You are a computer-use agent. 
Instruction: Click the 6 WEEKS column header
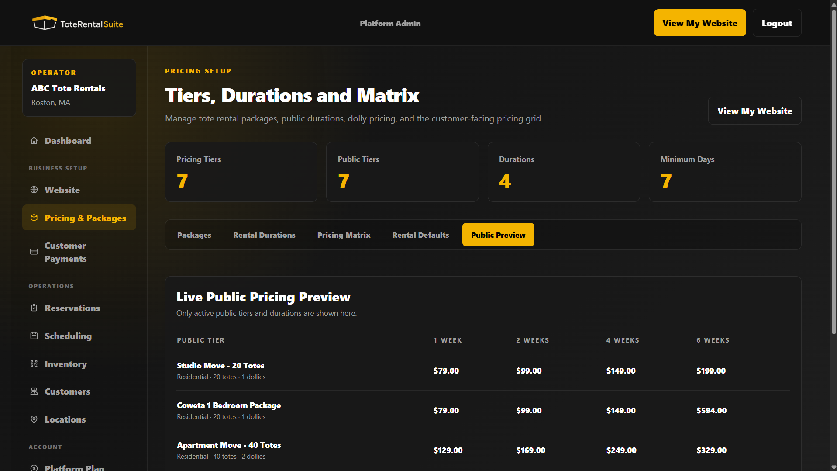click(713, 340)
